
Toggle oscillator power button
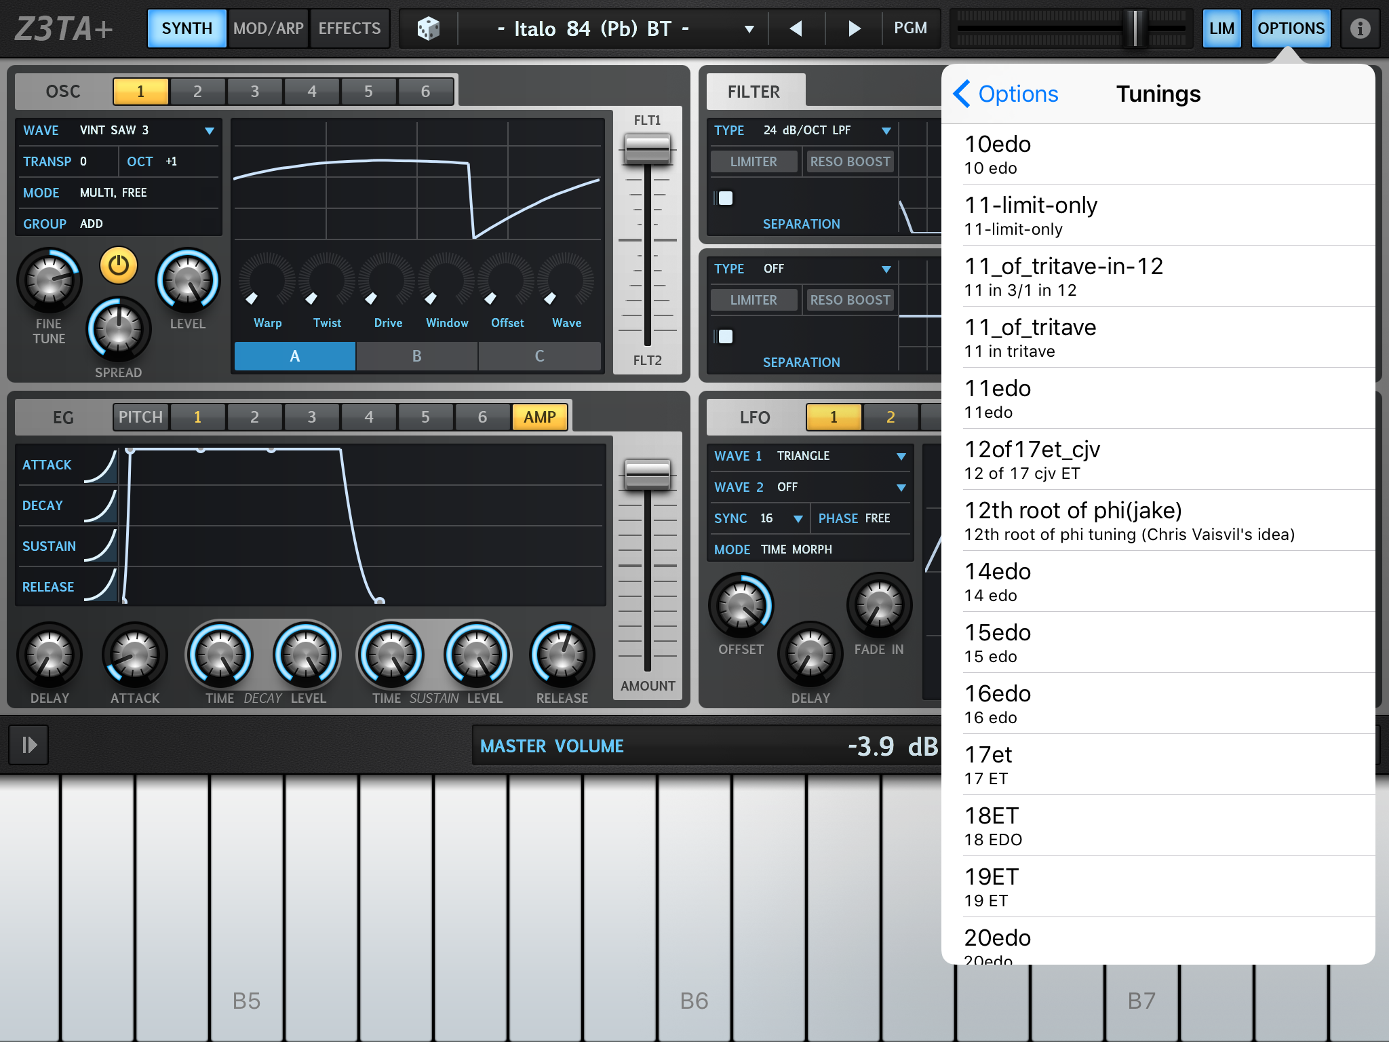click(119, 265)
